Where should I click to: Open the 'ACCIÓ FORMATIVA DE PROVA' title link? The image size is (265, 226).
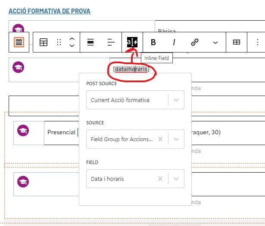click(x=50, y=11)
